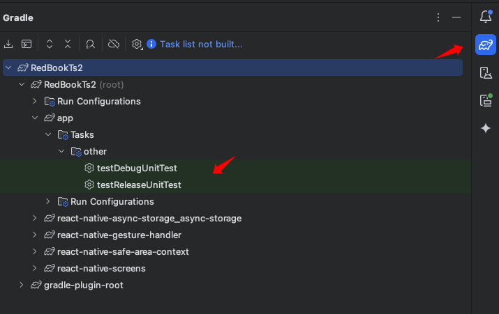The image size is (499, 314).
Task: Click the Execute Gradle Task icon
Action: point(27,44)
